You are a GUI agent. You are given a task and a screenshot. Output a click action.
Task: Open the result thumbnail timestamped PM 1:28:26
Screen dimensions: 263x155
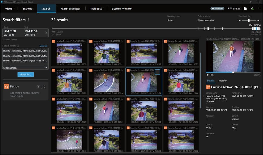(x=107, y=140)
